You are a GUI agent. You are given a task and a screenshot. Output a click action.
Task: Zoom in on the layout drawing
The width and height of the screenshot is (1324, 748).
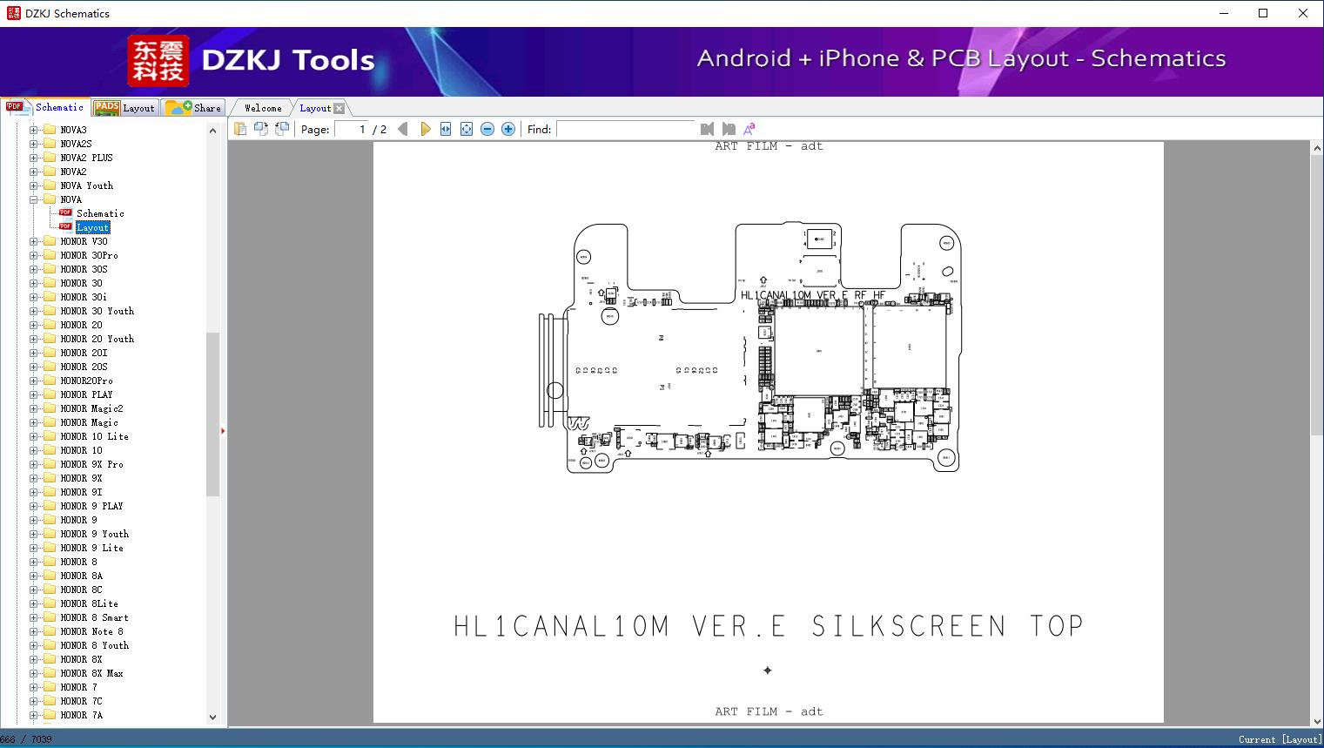point(508,129)
